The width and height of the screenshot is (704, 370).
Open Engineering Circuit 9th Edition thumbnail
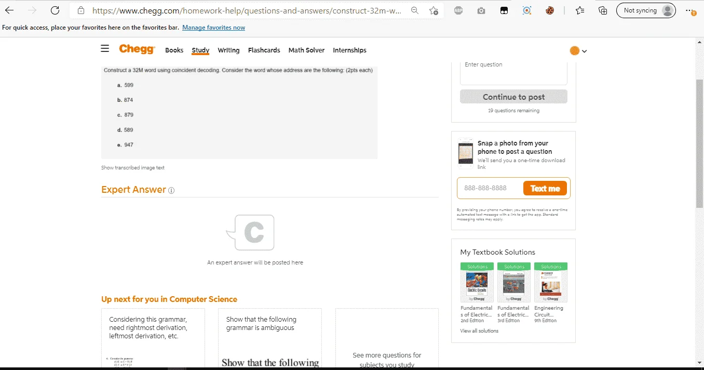tap(551, 282)
